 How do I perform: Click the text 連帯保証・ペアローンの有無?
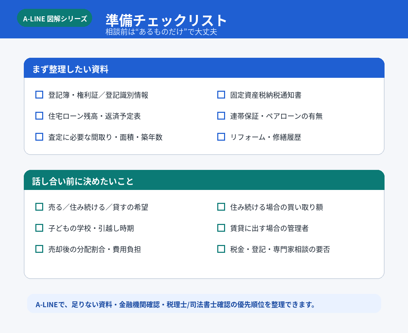coord(276,116)
